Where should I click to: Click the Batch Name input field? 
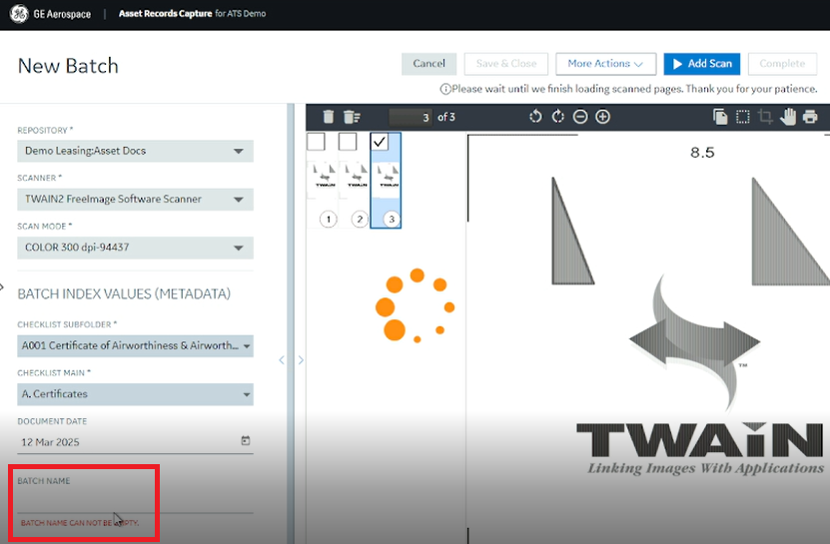(135, 502)
